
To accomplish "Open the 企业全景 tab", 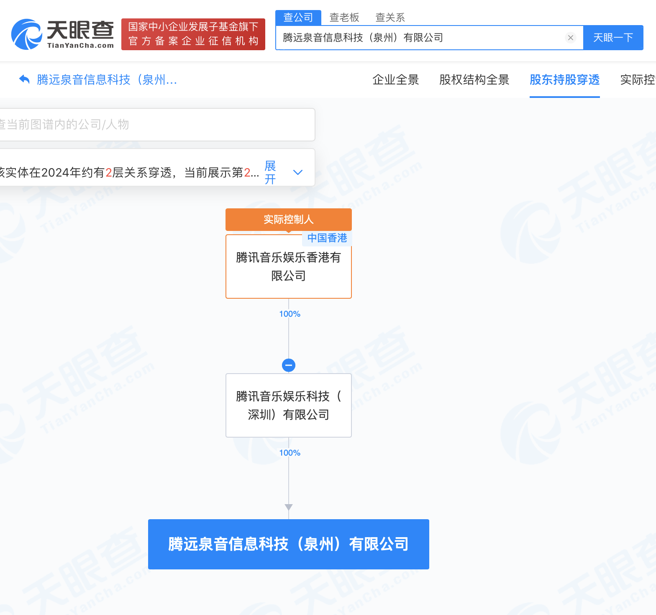I will tap(396, 79).
